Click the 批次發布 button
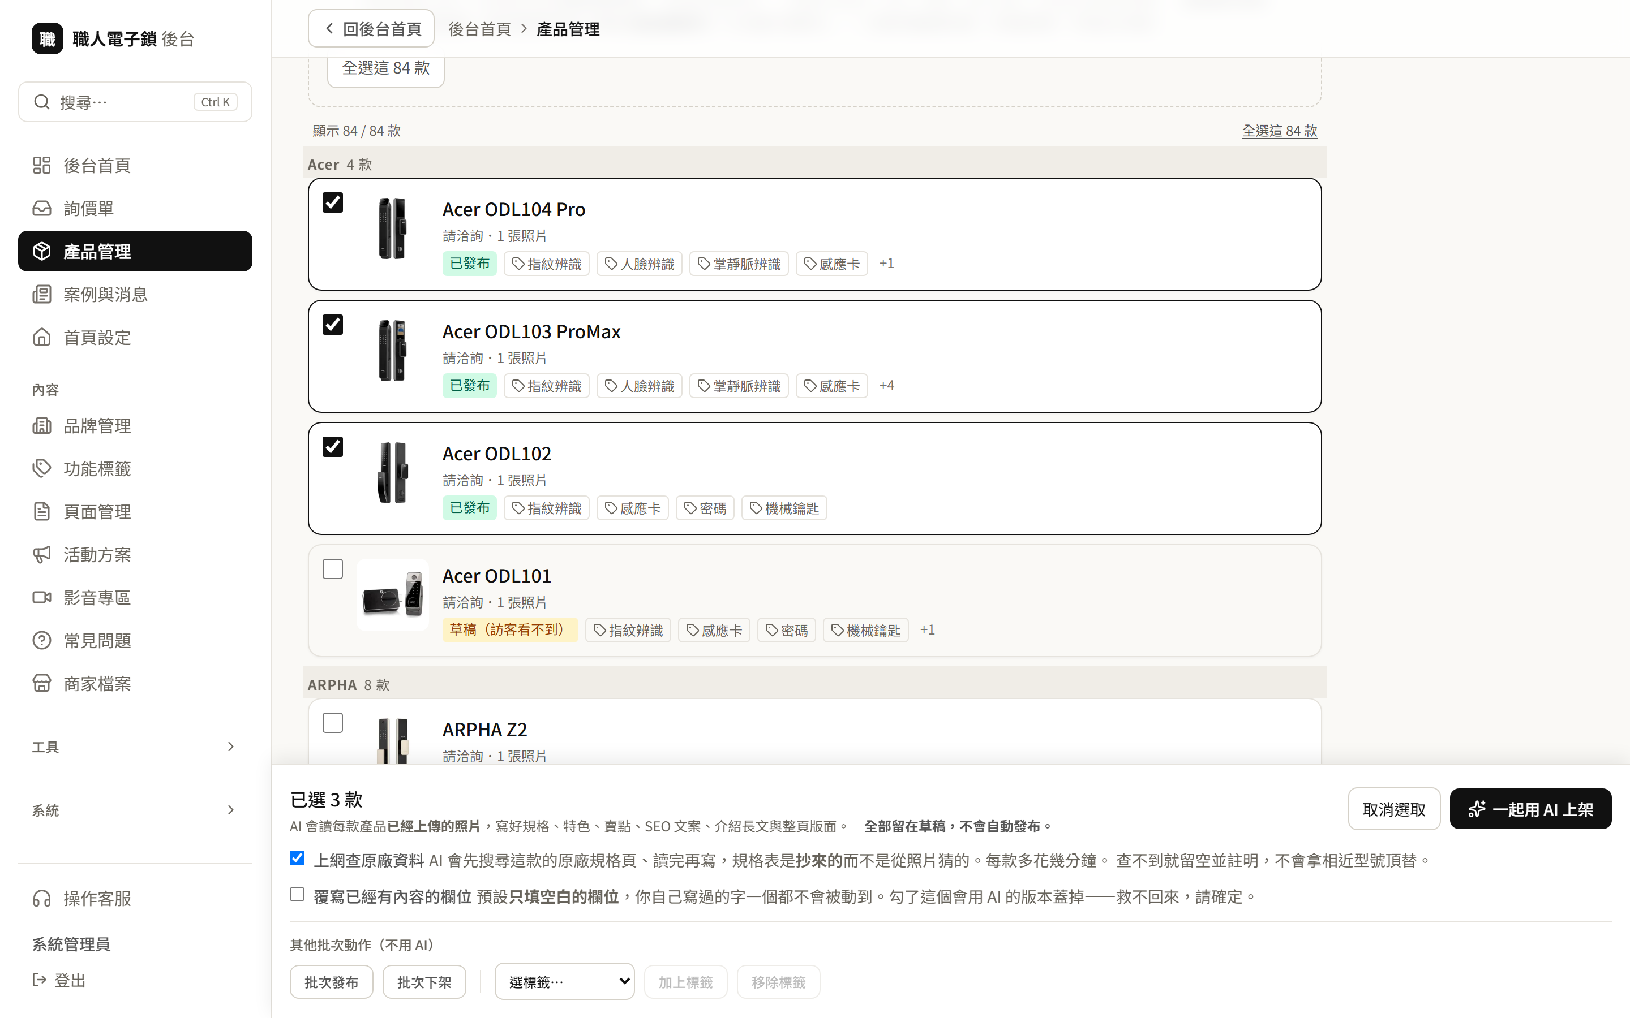The height and width of the screenshot is (1018, 1630). [x=332, y=982]
